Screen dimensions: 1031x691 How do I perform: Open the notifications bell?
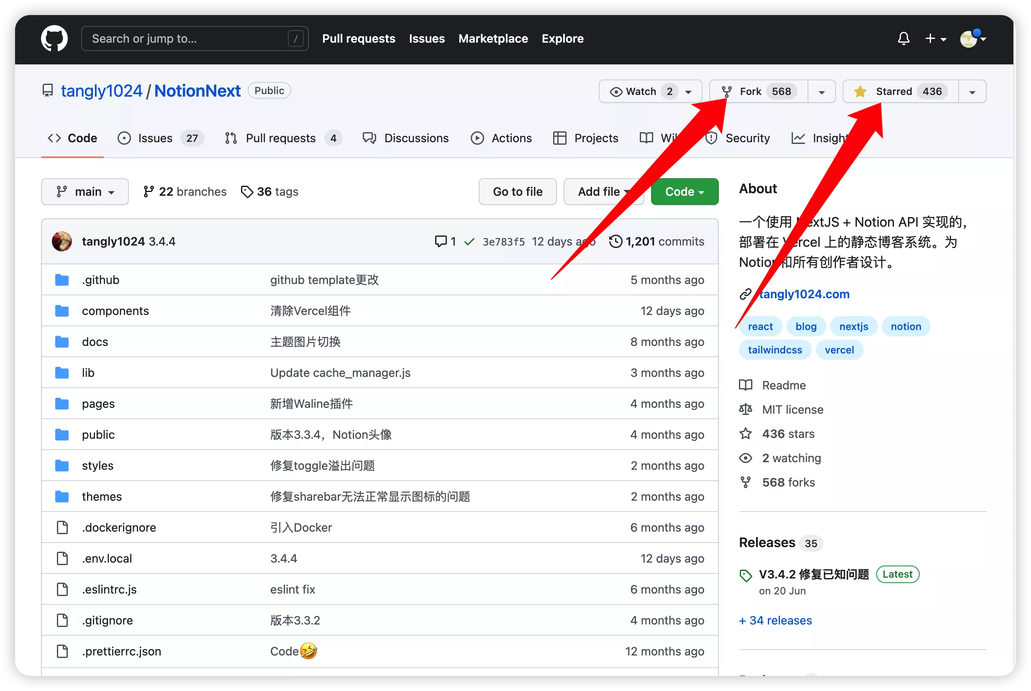[903, 38]
